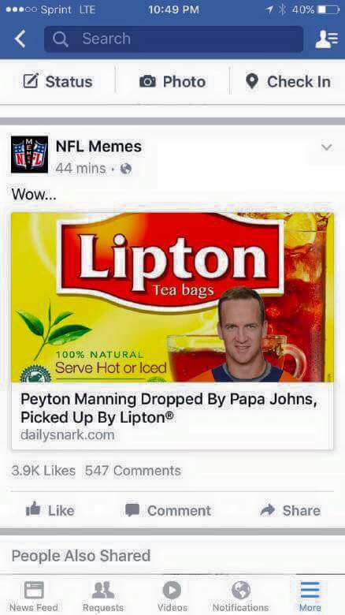Open the friends list icon beside search

(x=327, y=39)
